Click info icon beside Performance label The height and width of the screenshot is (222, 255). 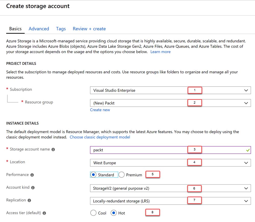pos(32,175)
